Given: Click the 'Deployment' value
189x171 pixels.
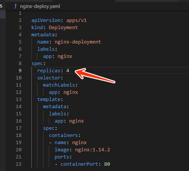Looking at the screenshot, I should point(63,28).
